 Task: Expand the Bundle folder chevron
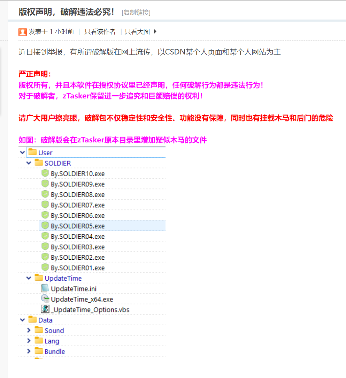click(x=29, y=351)
